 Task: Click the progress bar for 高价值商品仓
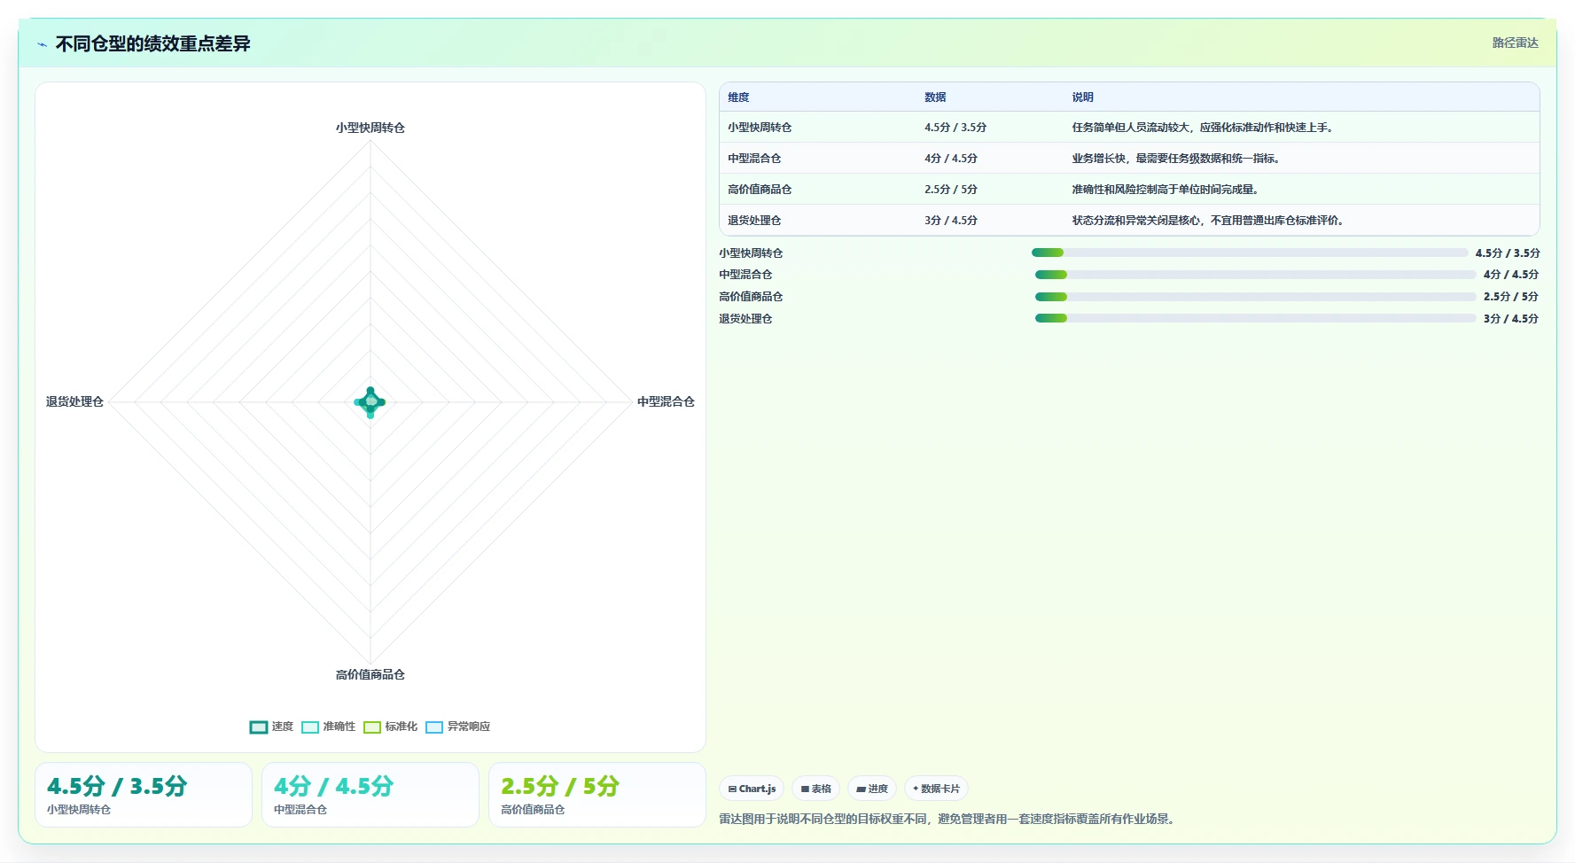coord(1256,297)
